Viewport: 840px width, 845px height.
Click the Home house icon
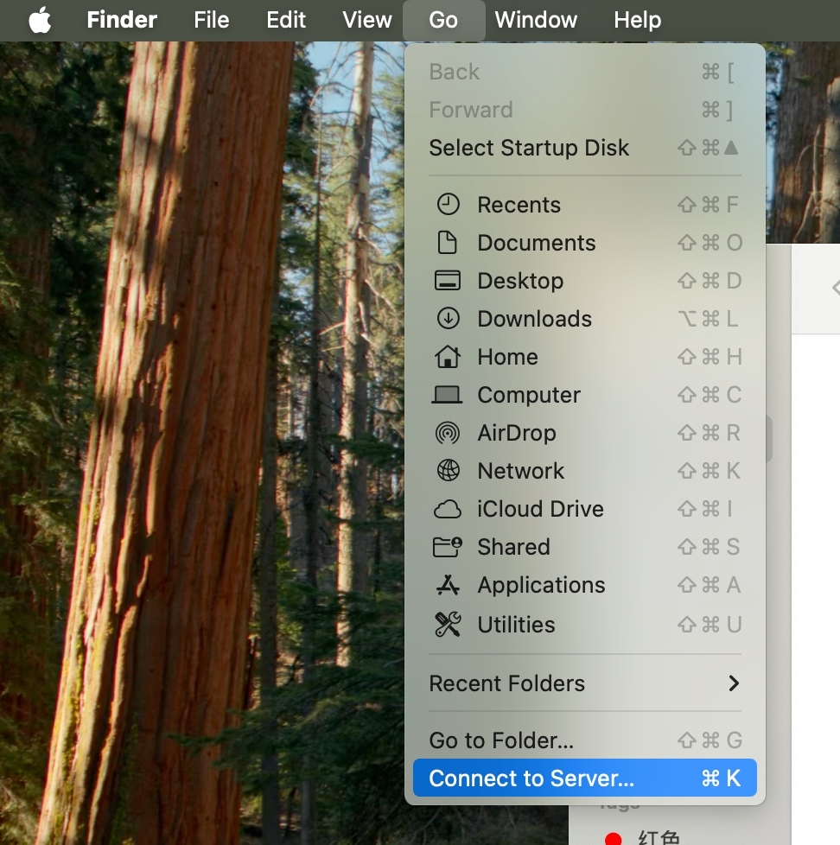(448, 357)
